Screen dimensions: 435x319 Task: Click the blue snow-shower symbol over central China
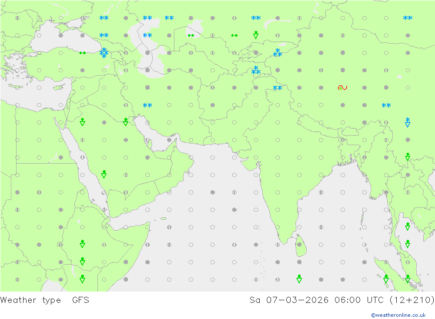point(408,122)
